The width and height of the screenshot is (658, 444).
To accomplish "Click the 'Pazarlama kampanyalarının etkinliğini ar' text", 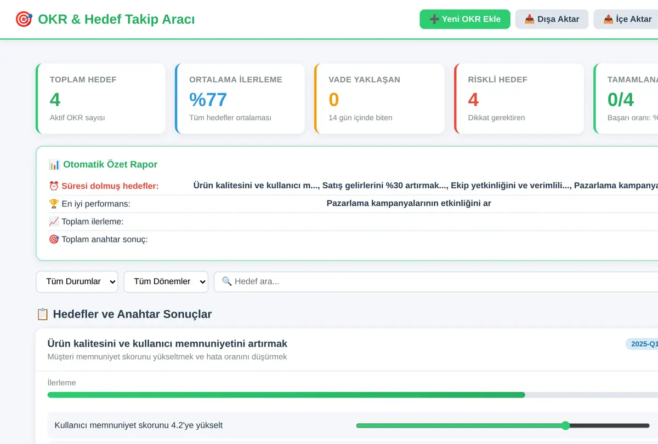I will point(409,203).
